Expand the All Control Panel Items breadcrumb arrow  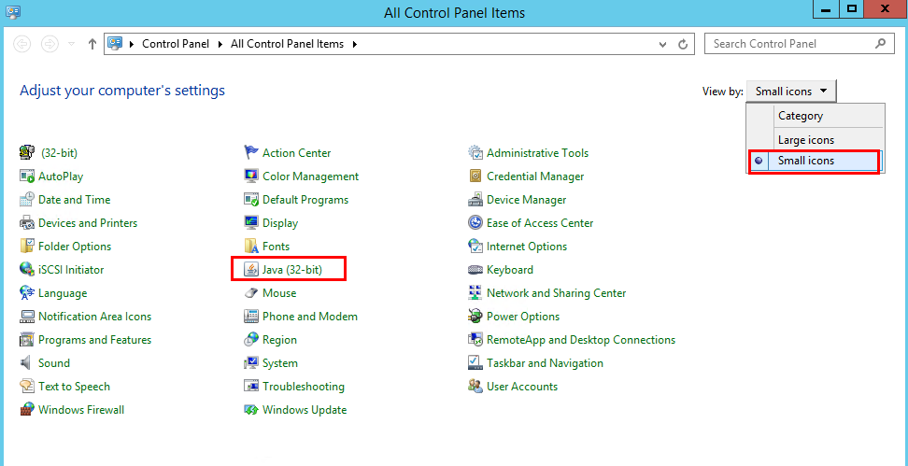(x=354, y=44)
